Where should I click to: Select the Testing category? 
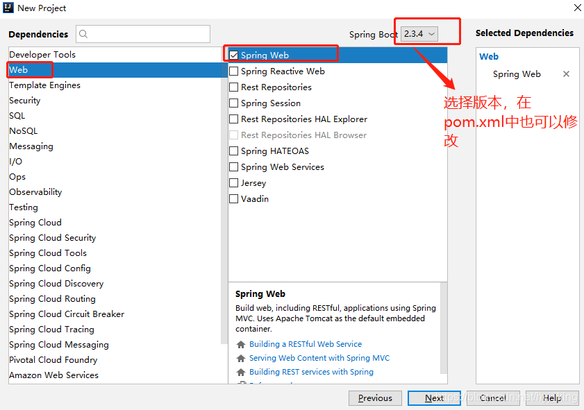pos(115,207)
